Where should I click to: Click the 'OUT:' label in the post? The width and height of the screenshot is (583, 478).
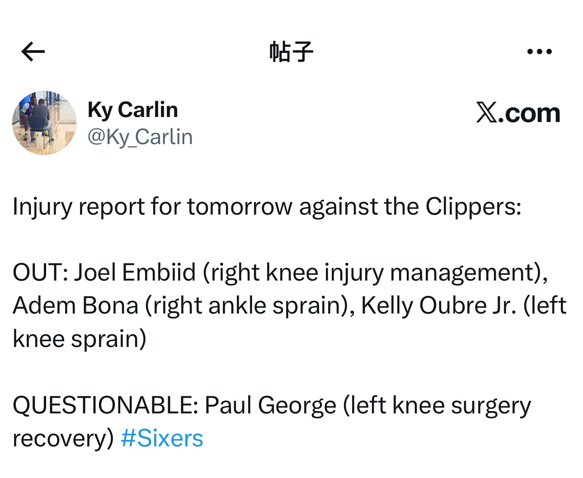(x=40, y=272)
